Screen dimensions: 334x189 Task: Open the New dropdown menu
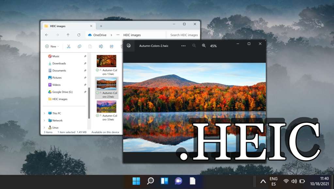coord(52,46)
